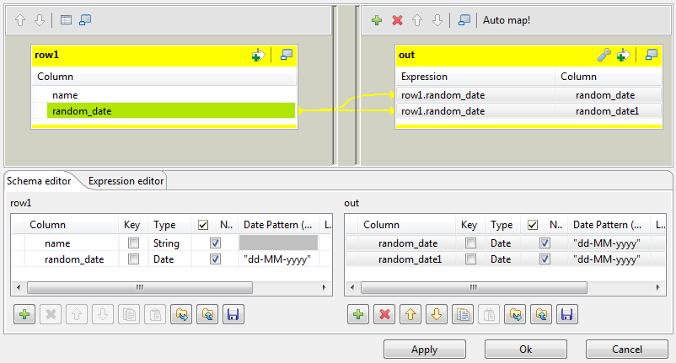Import row1 schema from file icon
This screenshot has width=676, height=363.
pos(181,314)
